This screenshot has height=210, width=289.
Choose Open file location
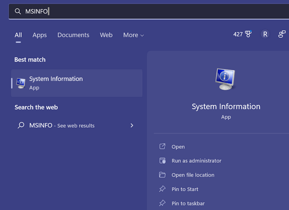click(193, 175)
